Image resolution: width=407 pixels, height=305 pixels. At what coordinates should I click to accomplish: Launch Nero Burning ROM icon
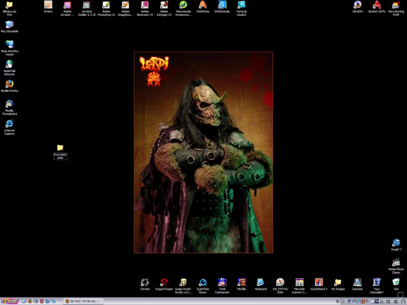(396, 9)
